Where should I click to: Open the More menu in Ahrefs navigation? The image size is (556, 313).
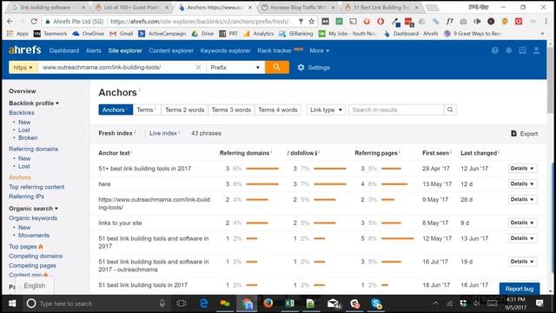point(319,50)
